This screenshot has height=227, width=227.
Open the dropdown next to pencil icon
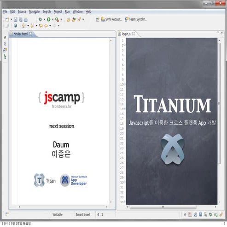(x=83, y=19)
